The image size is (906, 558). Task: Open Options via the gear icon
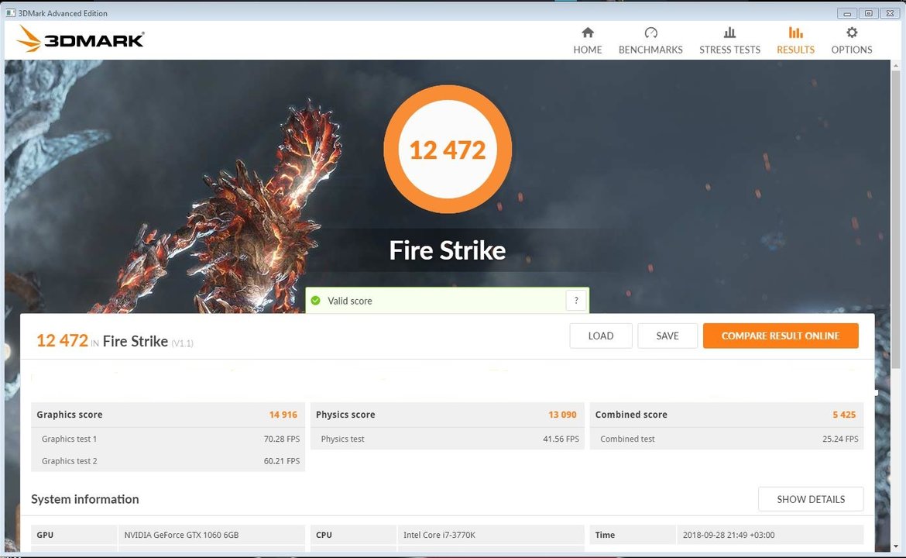pos(852,33)
